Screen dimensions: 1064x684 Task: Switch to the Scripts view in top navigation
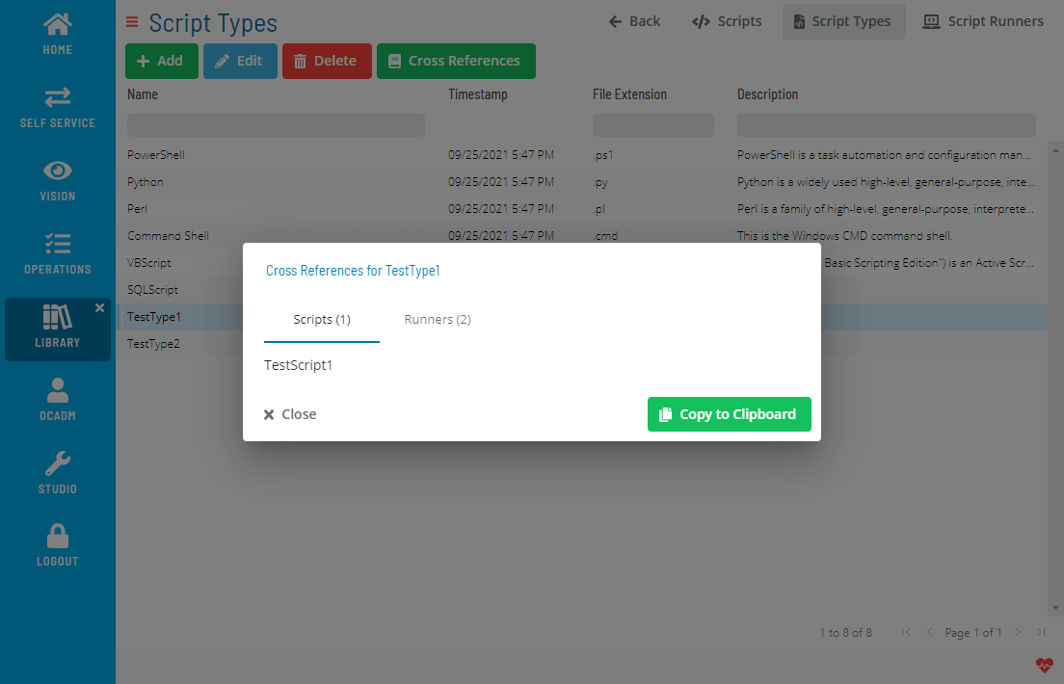(x=727, y=20)
